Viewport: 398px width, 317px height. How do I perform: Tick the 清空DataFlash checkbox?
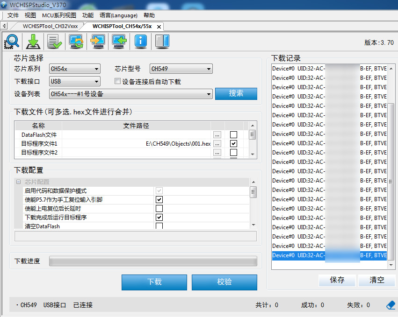[x=159, y=225]
